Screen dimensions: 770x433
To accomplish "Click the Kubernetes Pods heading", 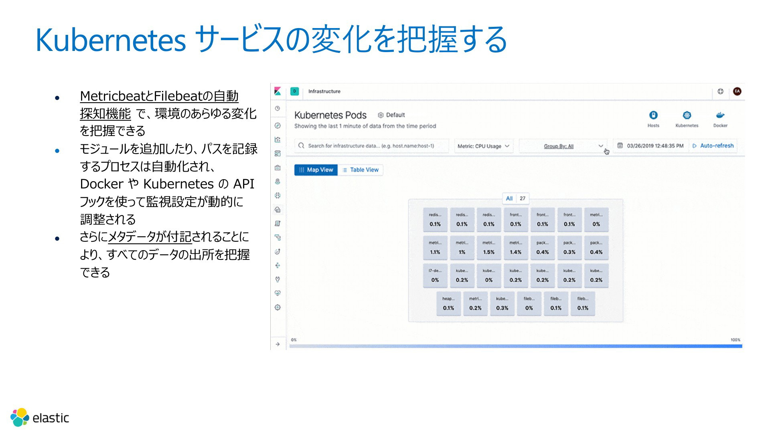I will point(330,115).
